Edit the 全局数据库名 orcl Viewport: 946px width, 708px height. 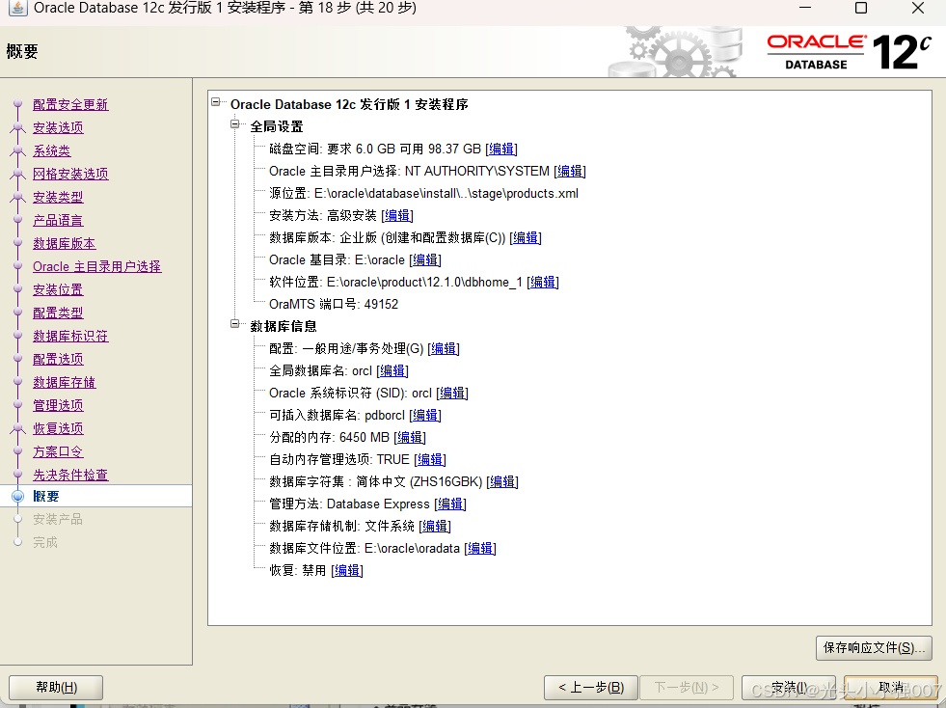pos(392,371)
